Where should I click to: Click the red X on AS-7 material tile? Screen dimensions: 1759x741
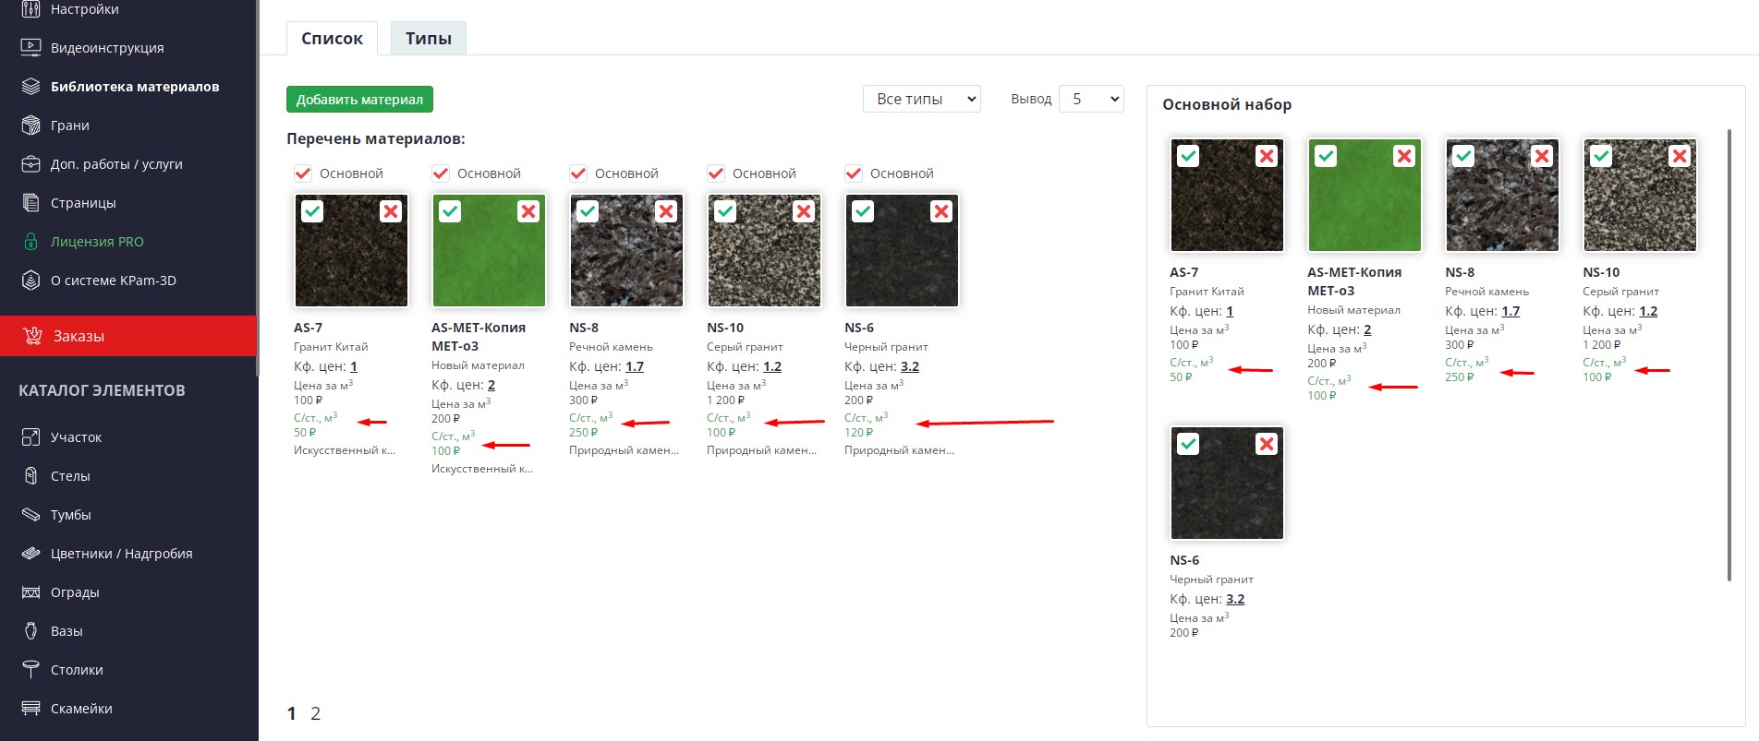coord(391,211)
